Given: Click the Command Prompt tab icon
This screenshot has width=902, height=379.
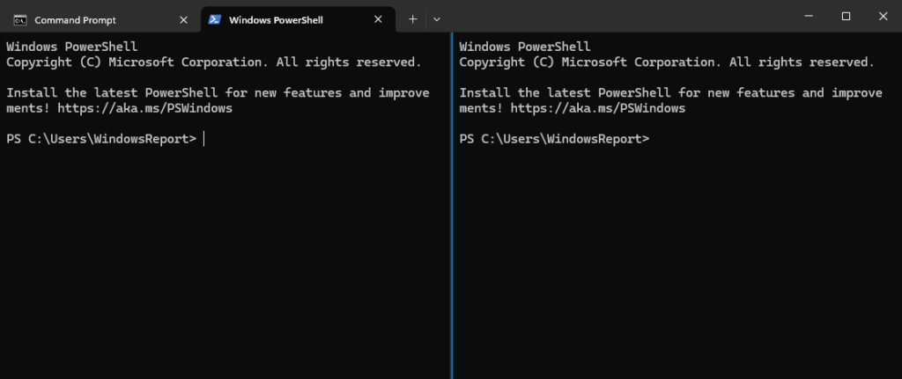Looking at the screenshot, I should click(19, 19).
